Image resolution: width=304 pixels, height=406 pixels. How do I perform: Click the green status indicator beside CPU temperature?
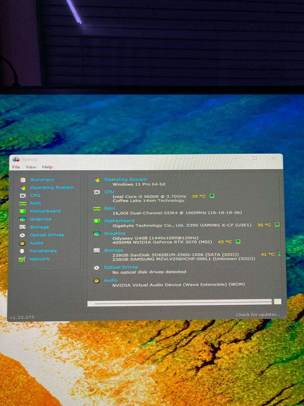(212, 196)
